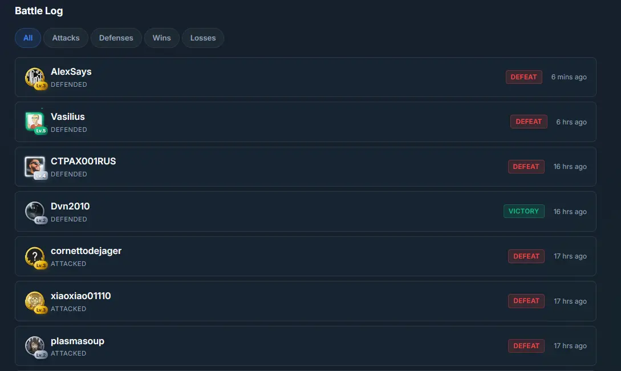Show only Defenses entries
This screenshot has width=621, height=371.
click(116, 38)
